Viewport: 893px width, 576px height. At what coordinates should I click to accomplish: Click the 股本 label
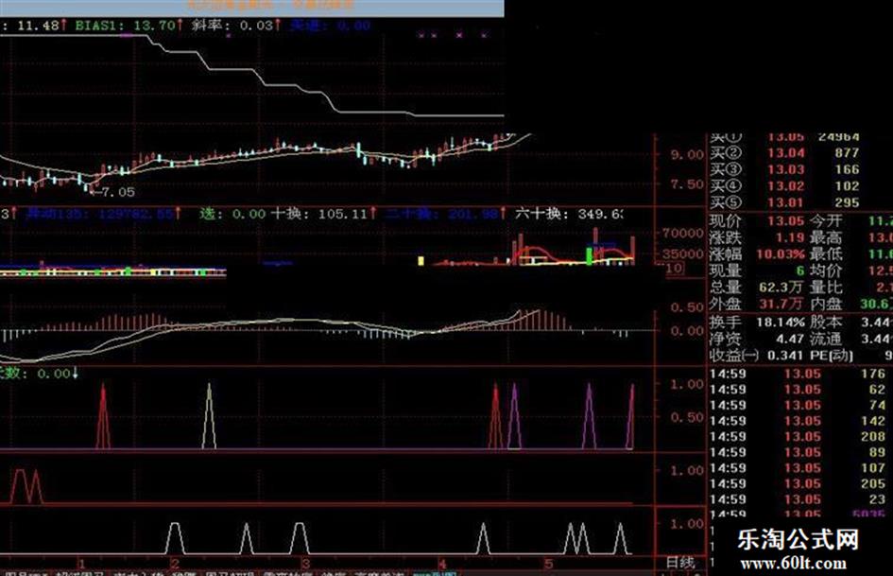[x=826, y=323]
